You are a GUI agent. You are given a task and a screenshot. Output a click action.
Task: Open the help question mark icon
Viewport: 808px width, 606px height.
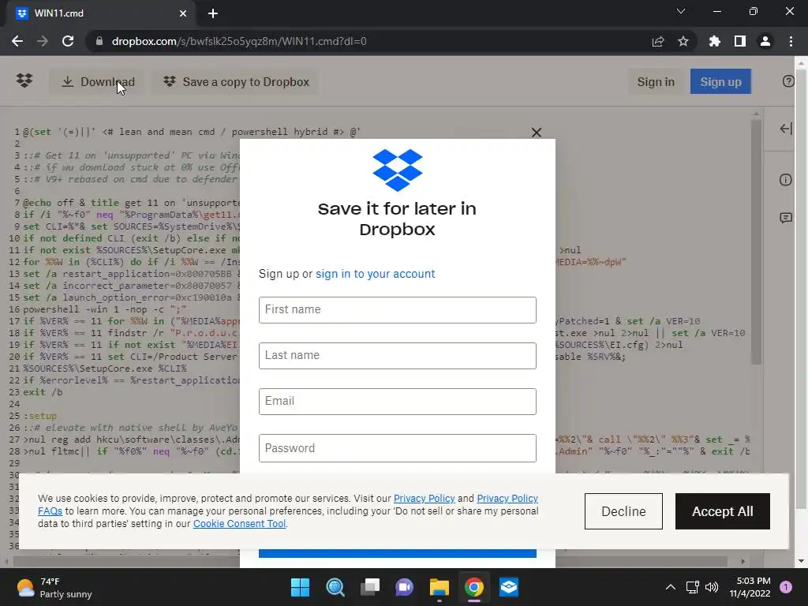click(788, 81)
